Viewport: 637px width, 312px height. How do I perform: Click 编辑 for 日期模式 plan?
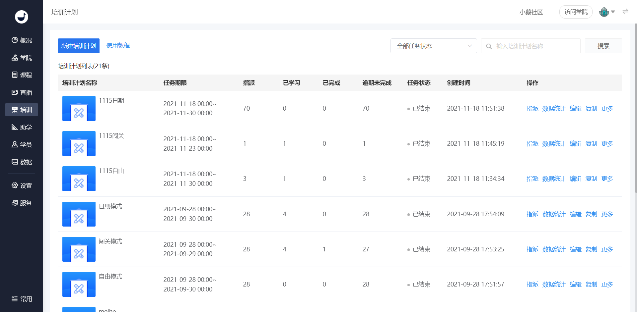coord(576,214)
